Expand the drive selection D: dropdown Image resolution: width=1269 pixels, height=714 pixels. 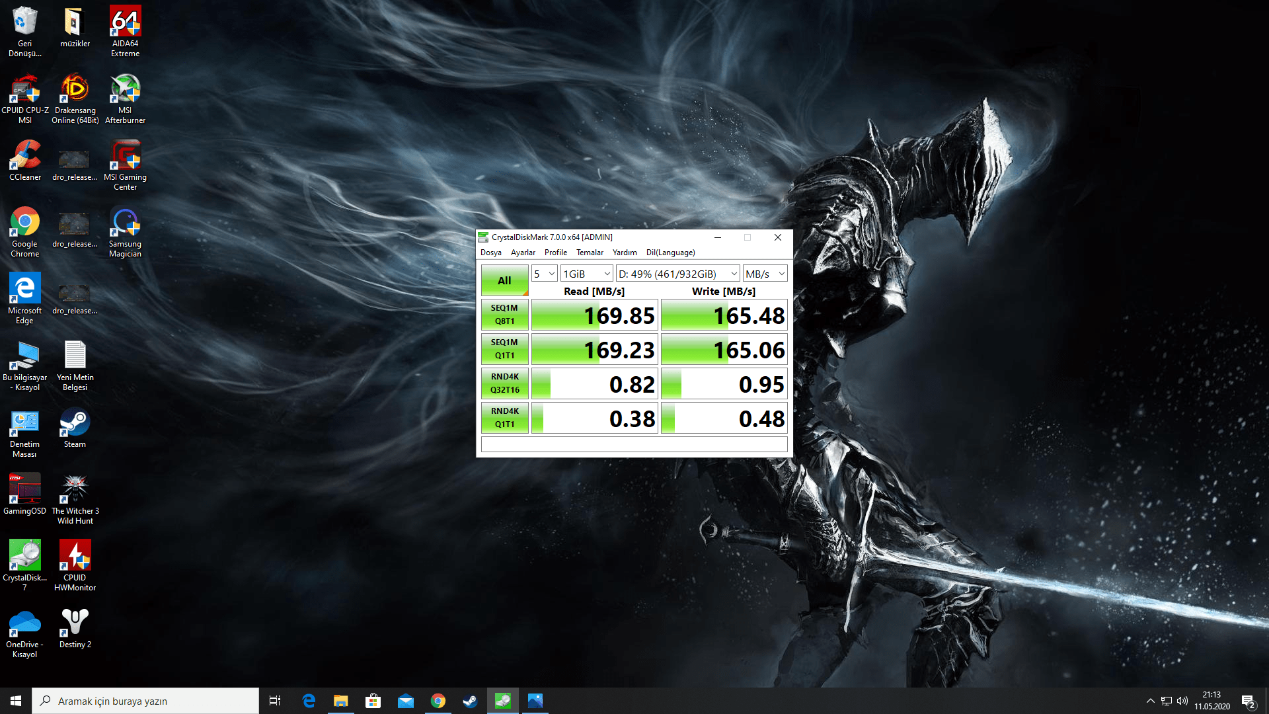coord(677,274)
